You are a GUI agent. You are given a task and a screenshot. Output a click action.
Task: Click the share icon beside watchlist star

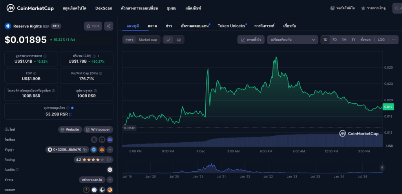pos(109,26)
